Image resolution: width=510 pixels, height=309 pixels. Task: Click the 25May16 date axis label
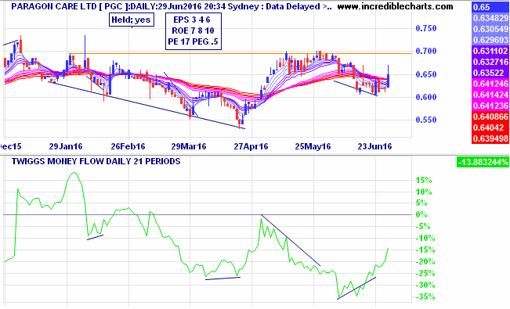313,146
